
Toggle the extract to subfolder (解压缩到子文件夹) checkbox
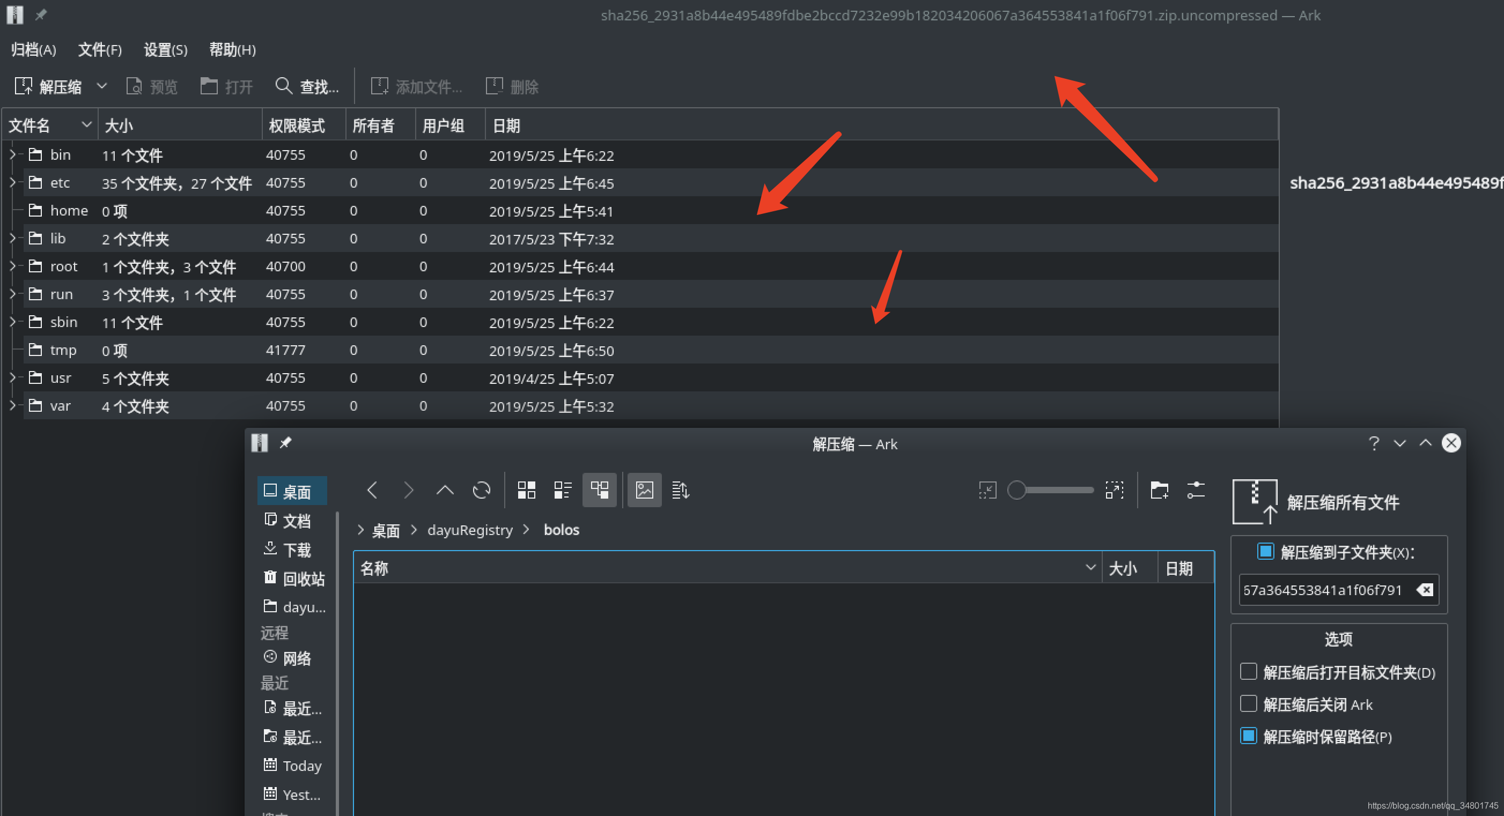[x=1265, y=552]
